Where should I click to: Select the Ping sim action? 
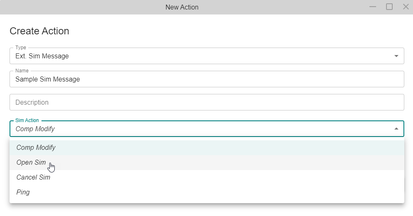pos(23,192)
